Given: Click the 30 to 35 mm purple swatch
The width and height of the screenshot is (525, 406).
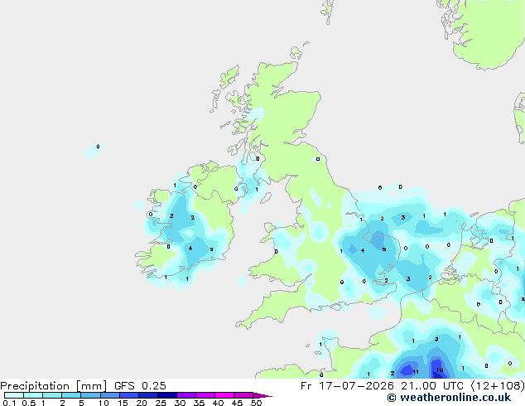Looking at the screenshot, I should (x=185, y=395).
